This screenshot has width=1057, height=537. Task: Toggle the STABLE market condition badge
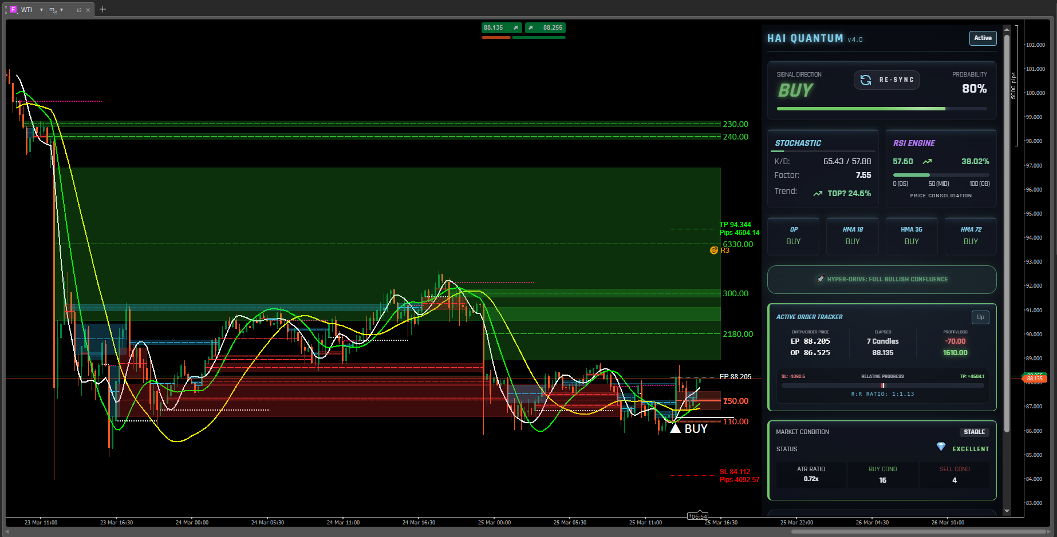tap(974, 432)
